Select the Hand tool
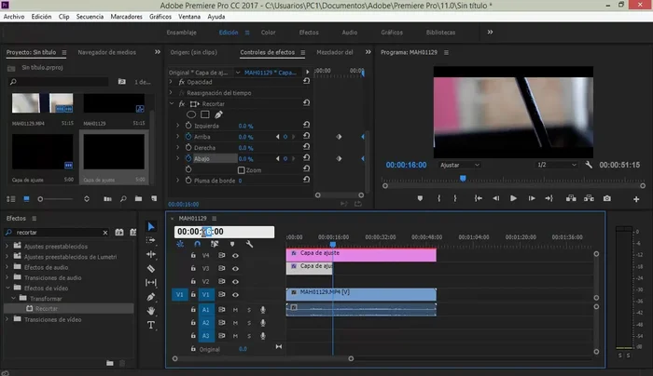 [x=151, y=311]
